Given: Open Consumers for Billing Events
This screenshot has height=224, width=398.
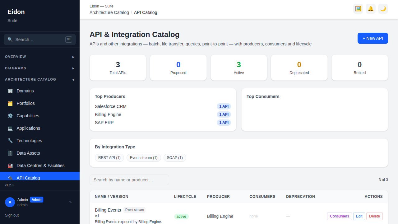Looking at the screenshot, I should coord(339,216).
